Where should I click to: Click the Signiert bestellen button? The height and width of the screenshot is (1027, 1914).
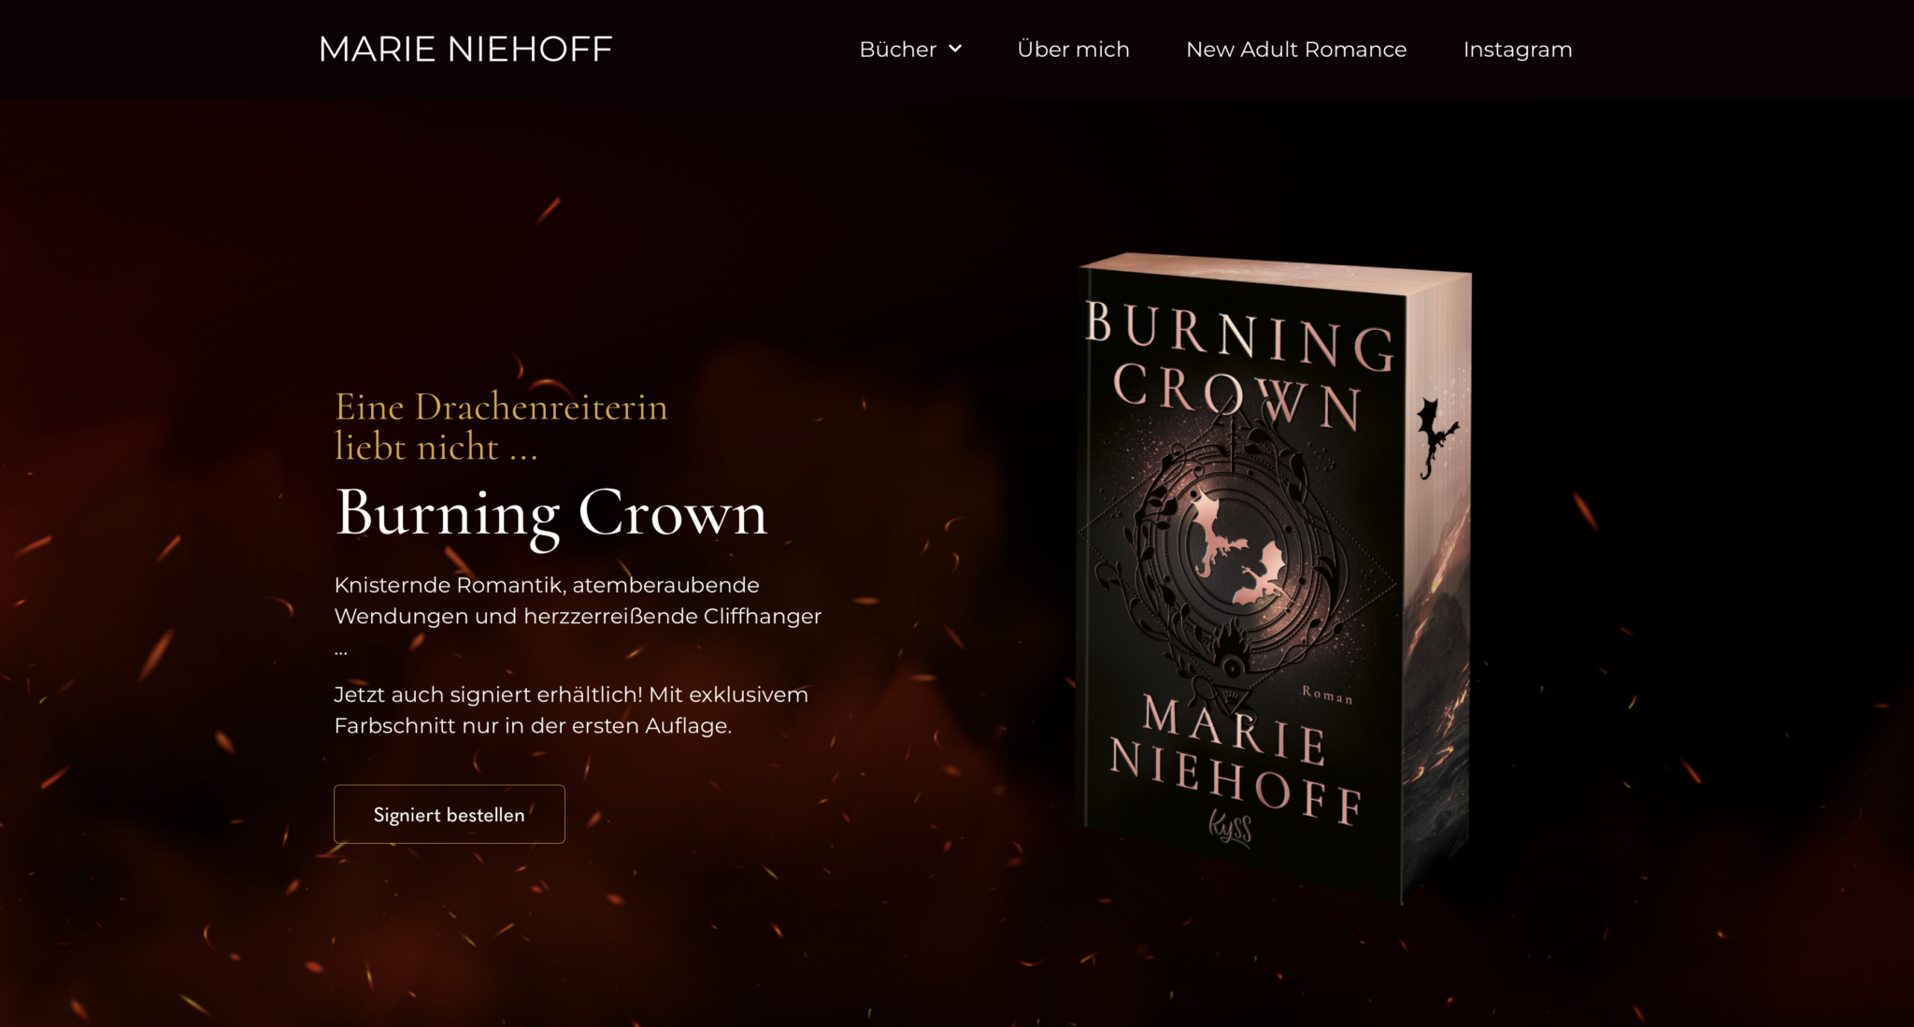click(450, 814)
